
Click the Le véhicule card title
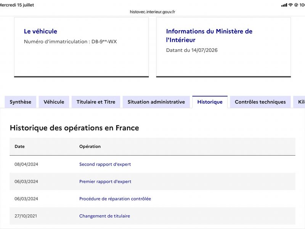40,31
